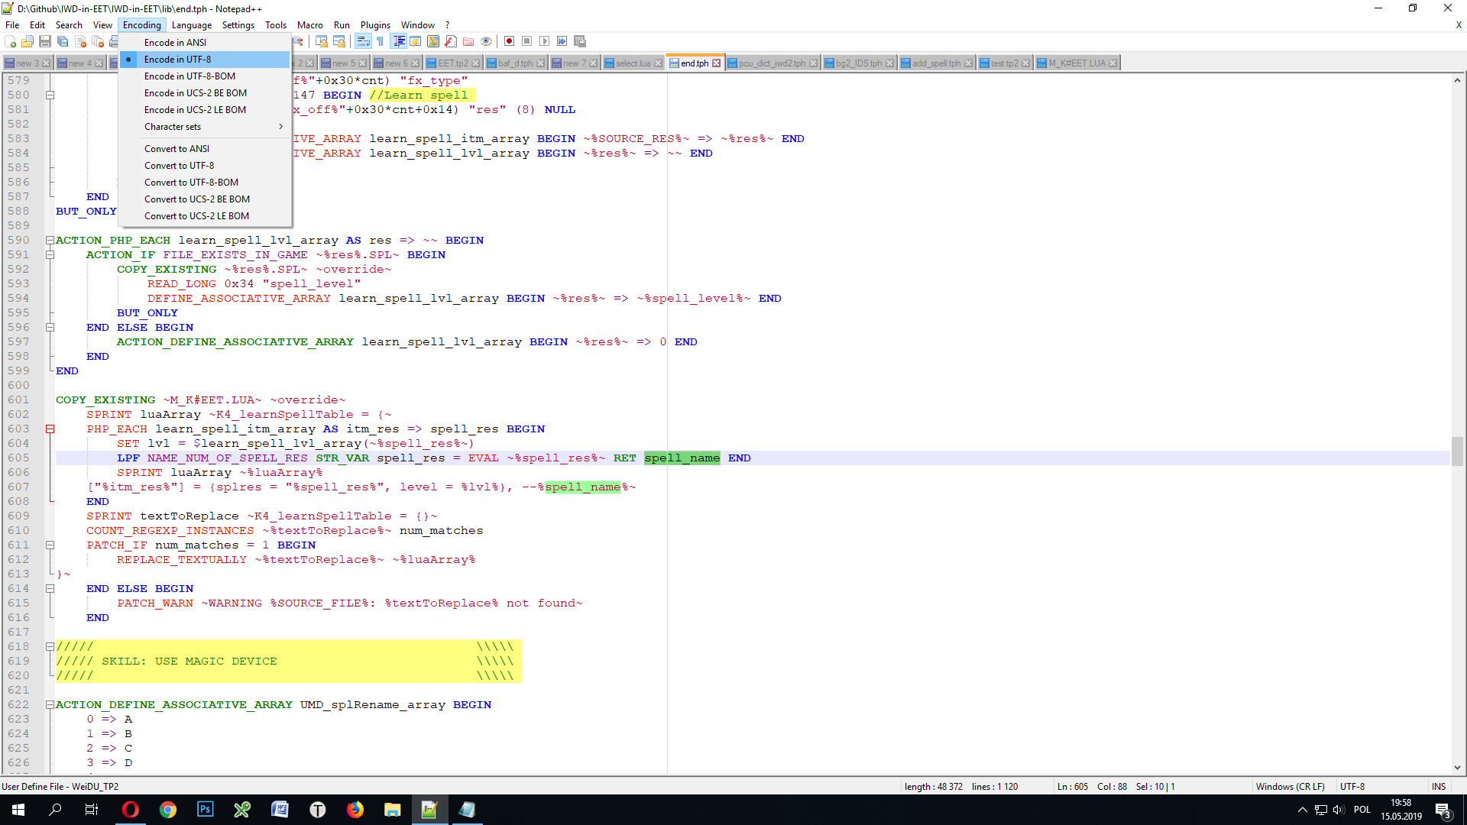Collapse the fold at line 614
Screen dimensions: 1467x825
(x=50, y=589)
